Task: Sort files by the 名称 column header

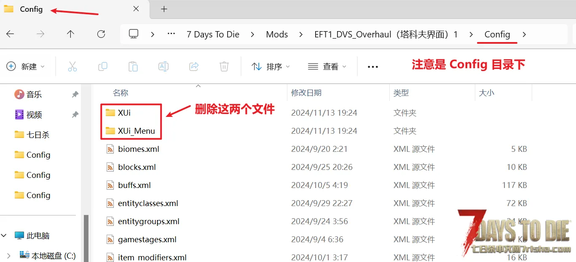Action: 121,93
